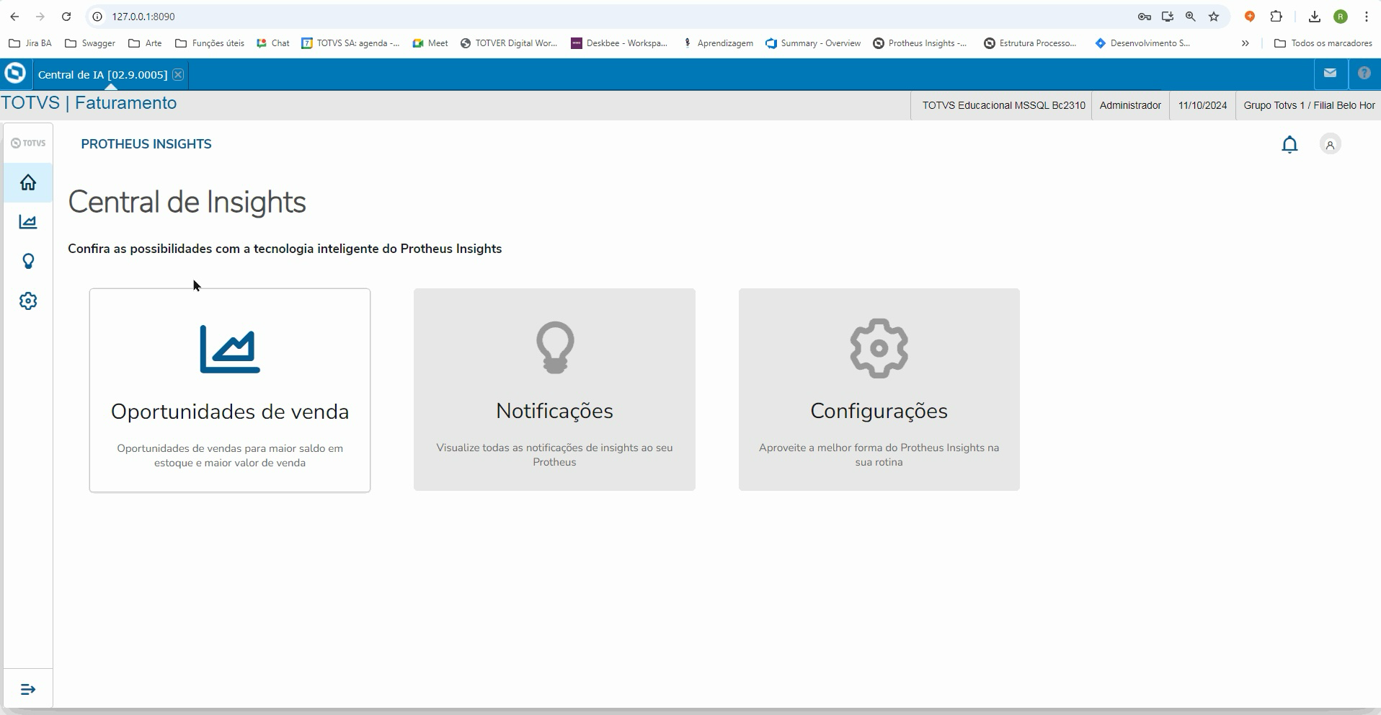
Task: Open the Chat bookmark
Action: 273,43
